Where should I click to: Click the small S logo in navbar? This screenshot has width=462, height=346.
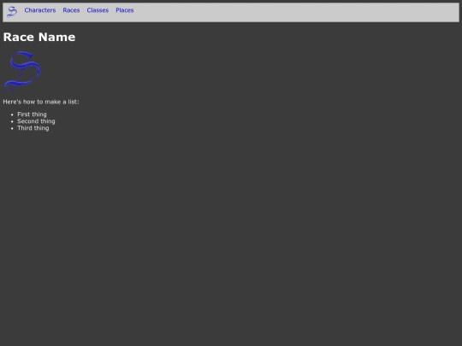[12, 12]
